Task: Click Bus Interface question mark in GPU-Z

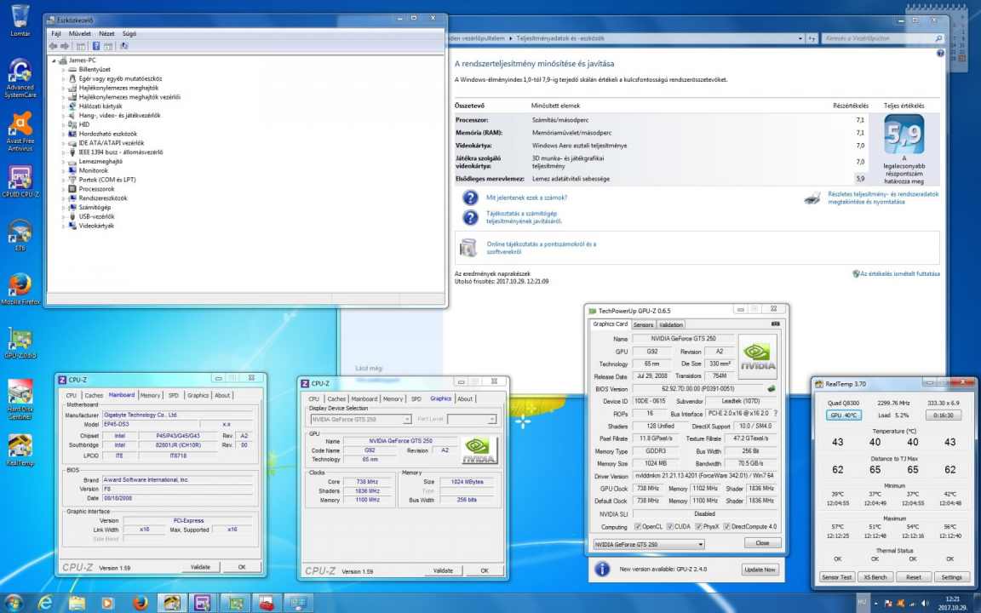Action: pyautogui.click(x=776, y=414)
